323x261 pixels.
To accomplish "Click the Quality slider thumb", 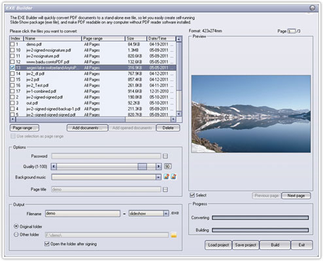I will [x=143, y=167].
